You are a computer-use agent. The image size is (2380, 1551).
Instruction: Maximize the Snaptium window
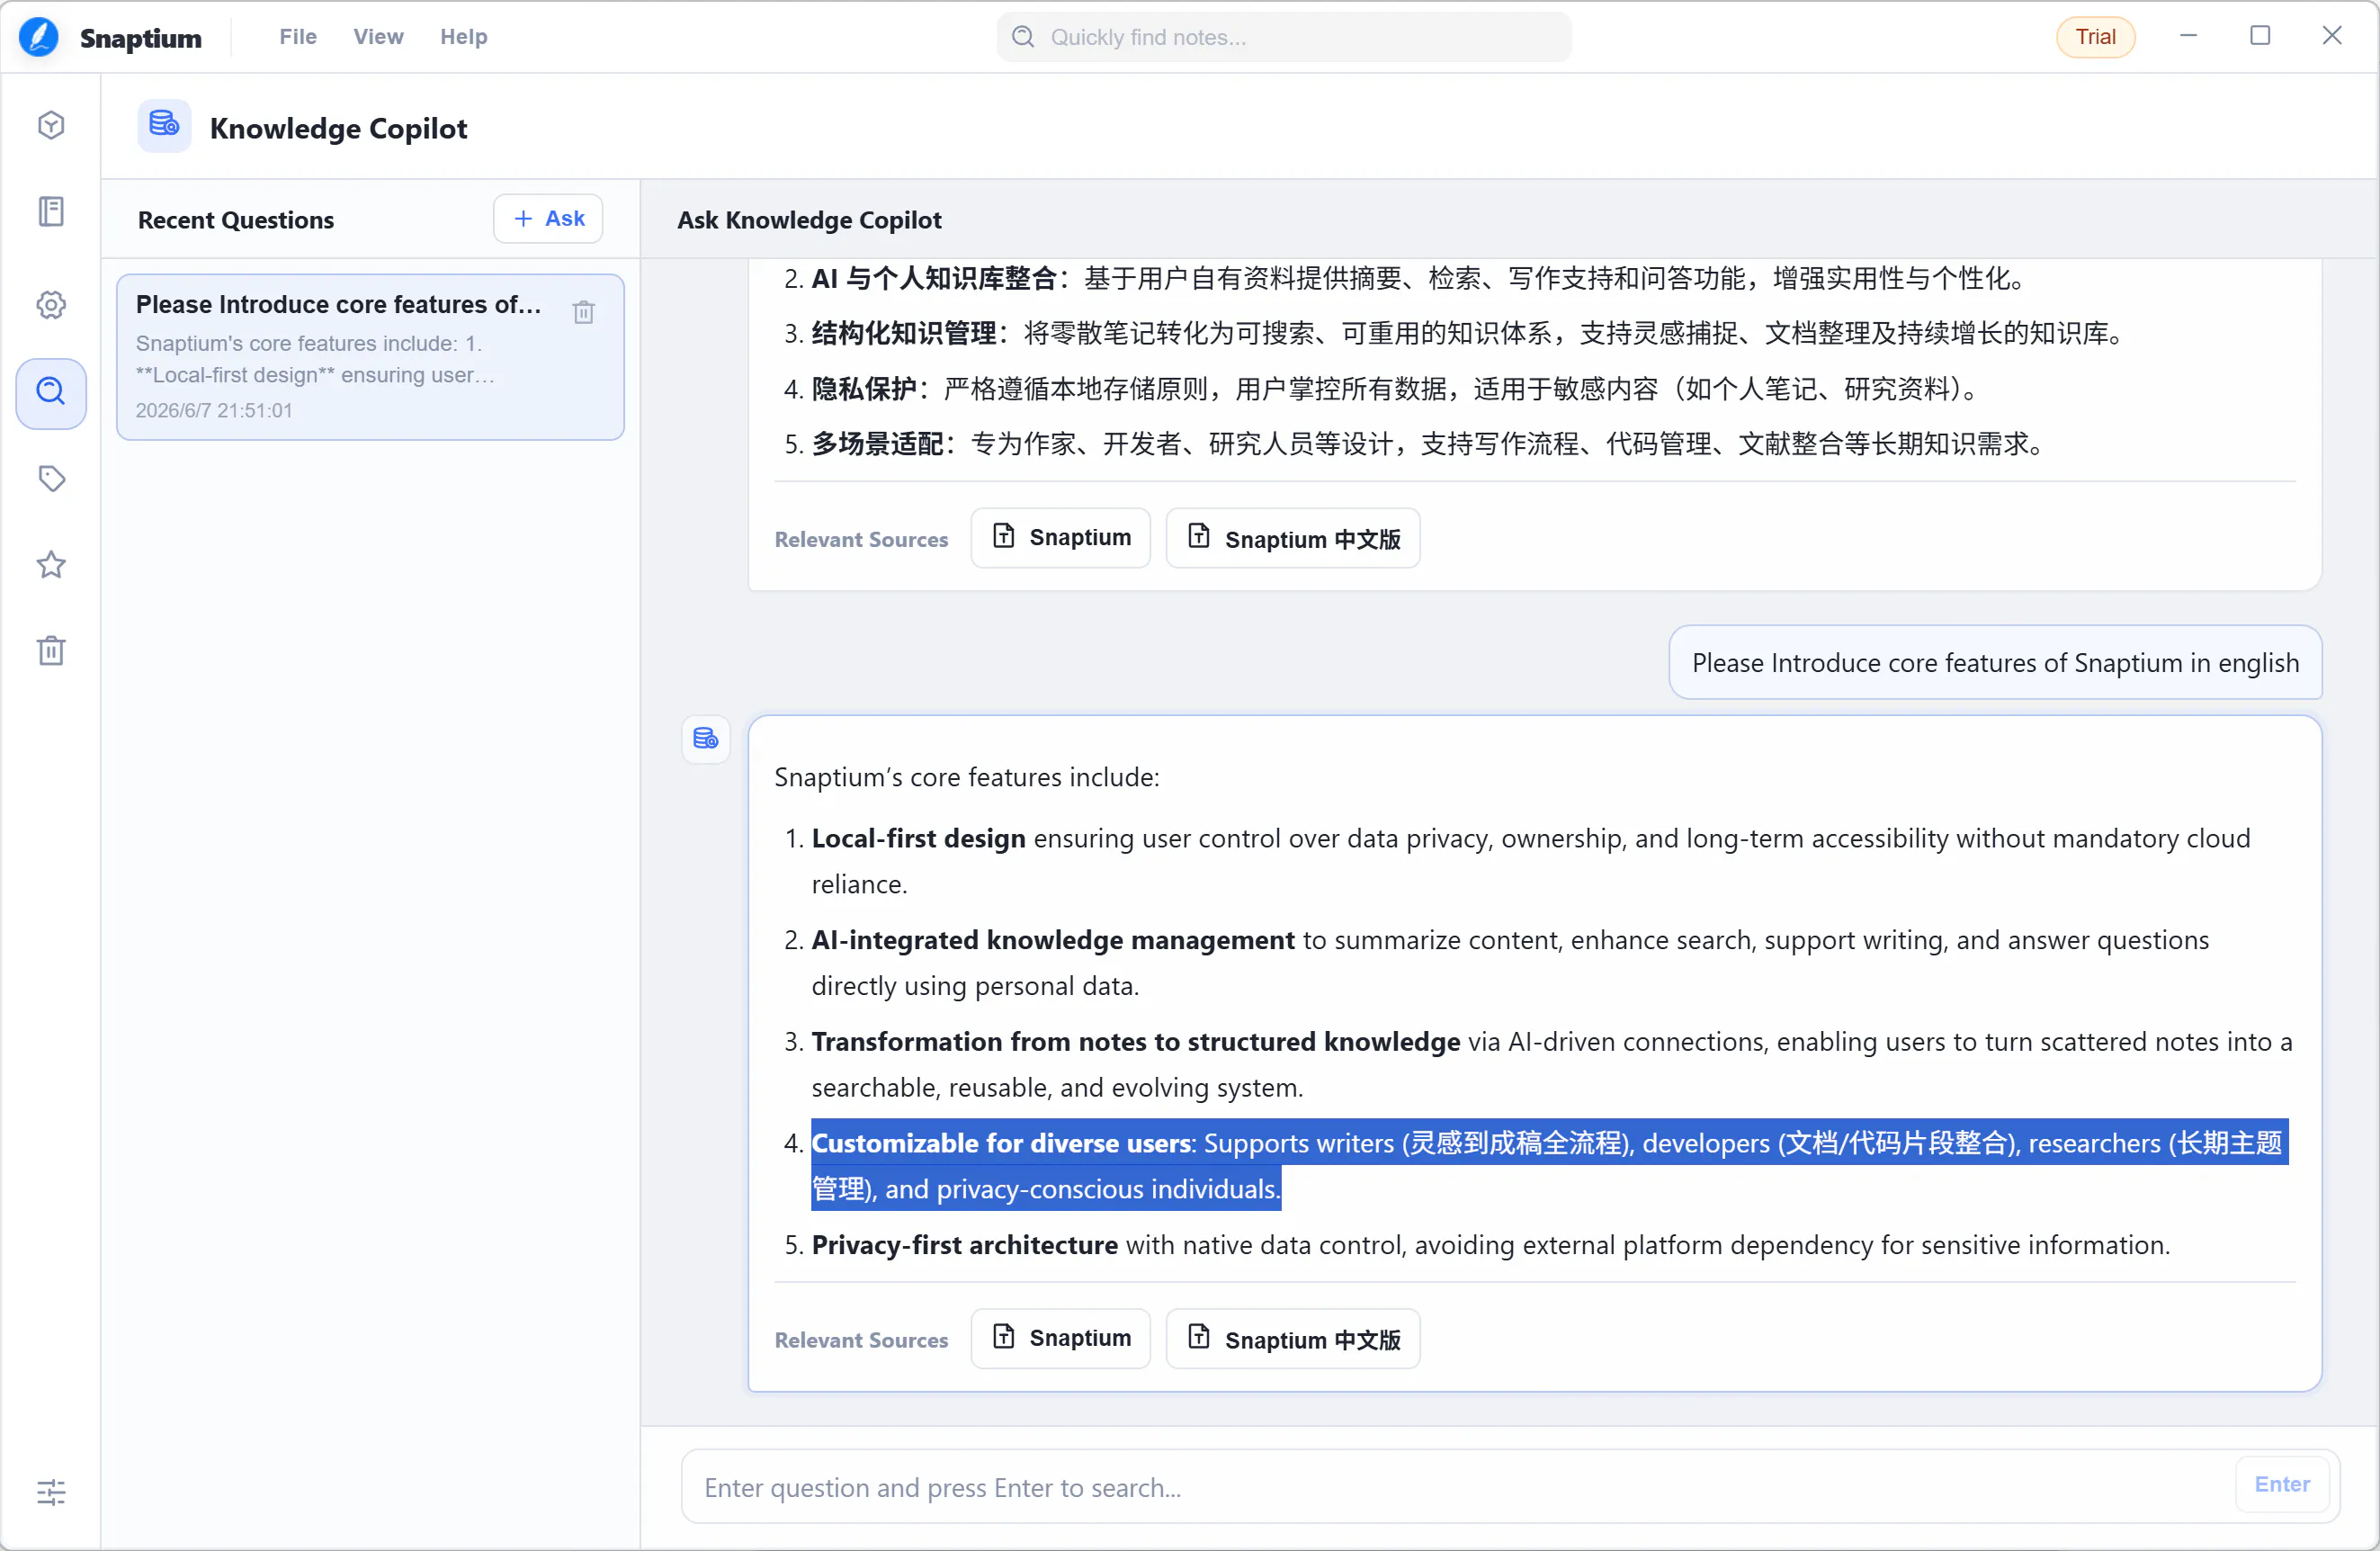[x=2260, y=36]
